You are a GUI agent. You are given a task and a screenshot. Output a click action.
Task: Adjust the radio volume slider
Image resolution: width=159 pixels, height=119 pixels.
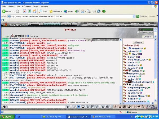(36, 24)
